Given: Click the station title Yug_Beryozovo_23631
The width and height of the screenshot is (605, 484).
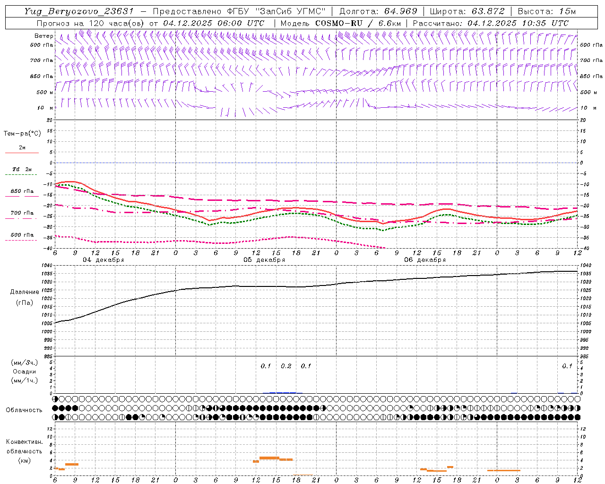Looking at the screenshot, I should (79, 11).
